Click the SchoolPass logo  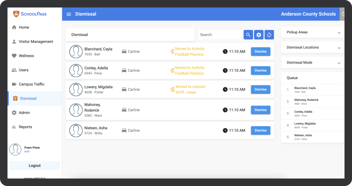30,14
